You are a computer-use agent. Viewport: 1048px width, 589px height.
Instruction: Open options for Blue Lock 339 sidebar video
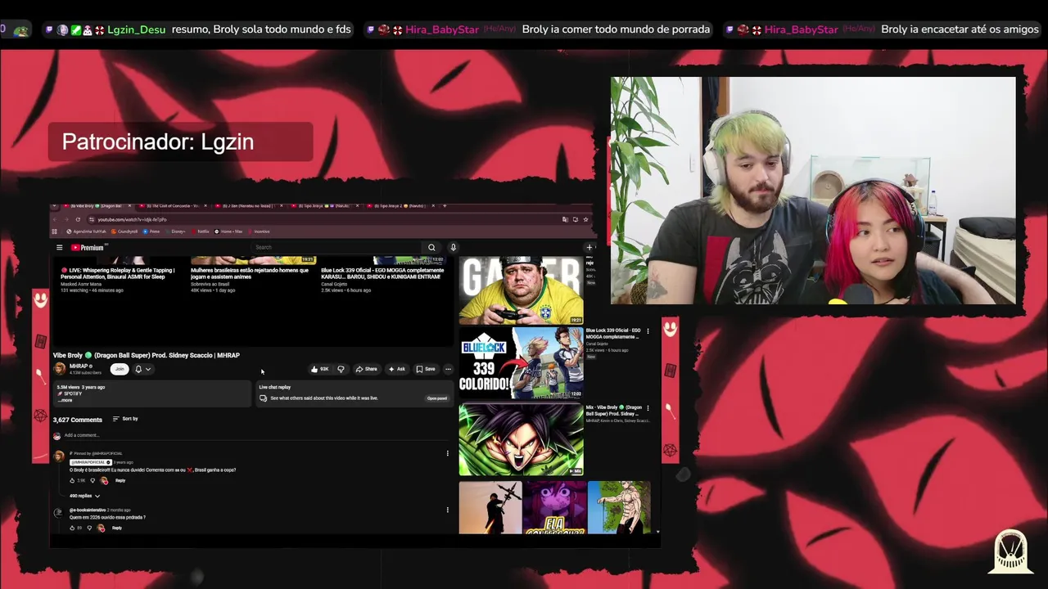648,331
